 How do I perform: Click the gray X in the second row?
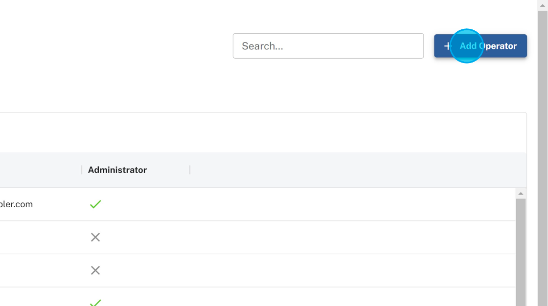click(95, 237)
